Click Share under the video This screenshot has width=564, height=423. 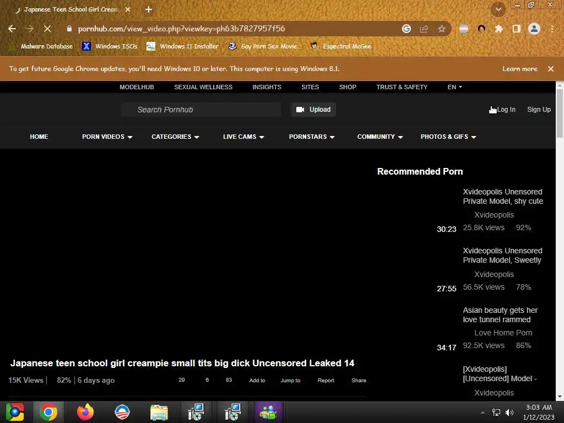point(359,380)
